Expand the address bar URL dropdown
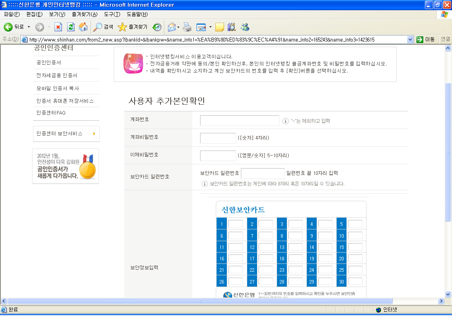The width and height of the screenshot is (452, 318). [x=410, y=40]
